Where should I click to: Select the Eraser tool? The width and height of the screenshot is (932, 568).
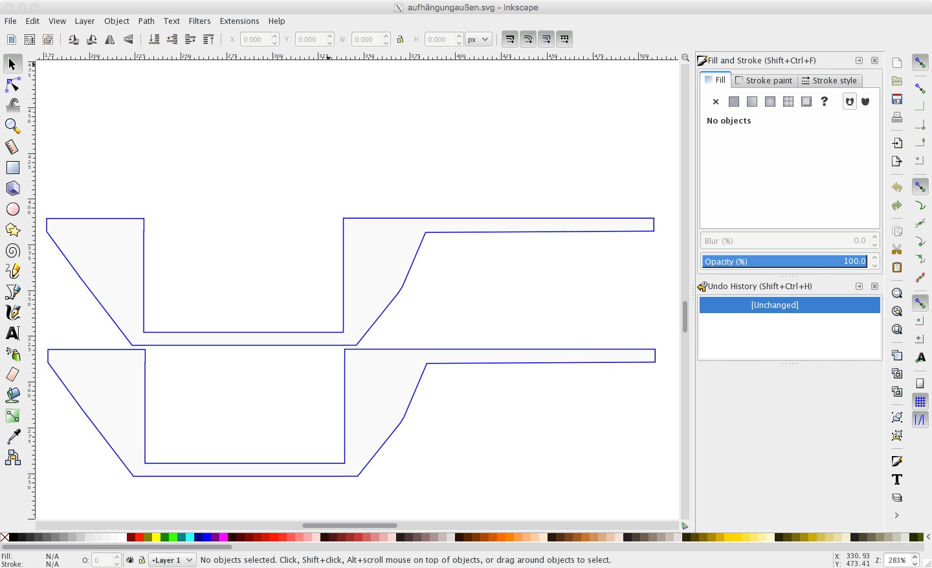pyautogui.click(x=12, y=375)
